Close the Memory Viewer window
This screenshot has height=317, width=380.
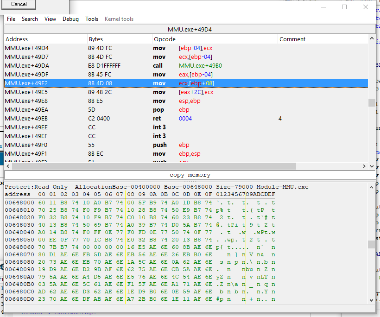pos(366,7)
